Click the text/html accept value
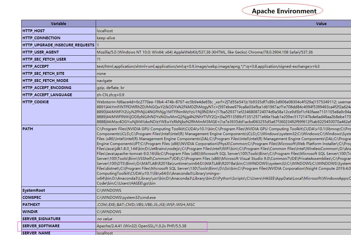Image resolution: width=351 pixels, height=235 pixels. (208, 66)
